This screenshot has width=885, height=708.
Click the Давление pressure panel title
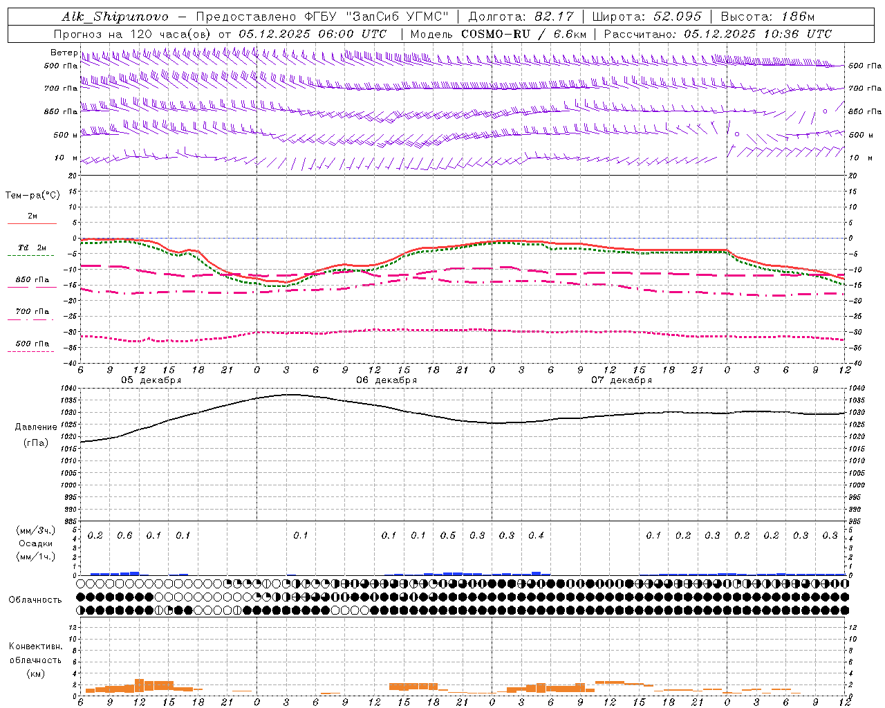36,427
